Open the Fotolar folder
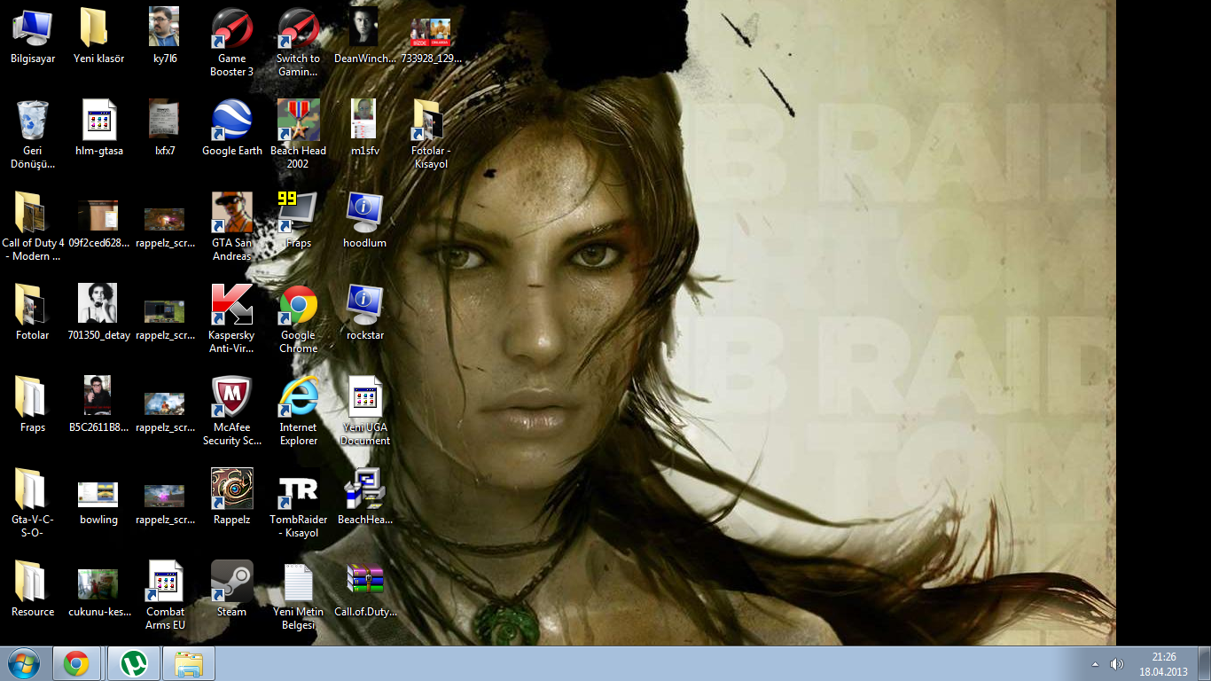The height and width of the screenshot is (681, 1211). click(x=33, y=312)
